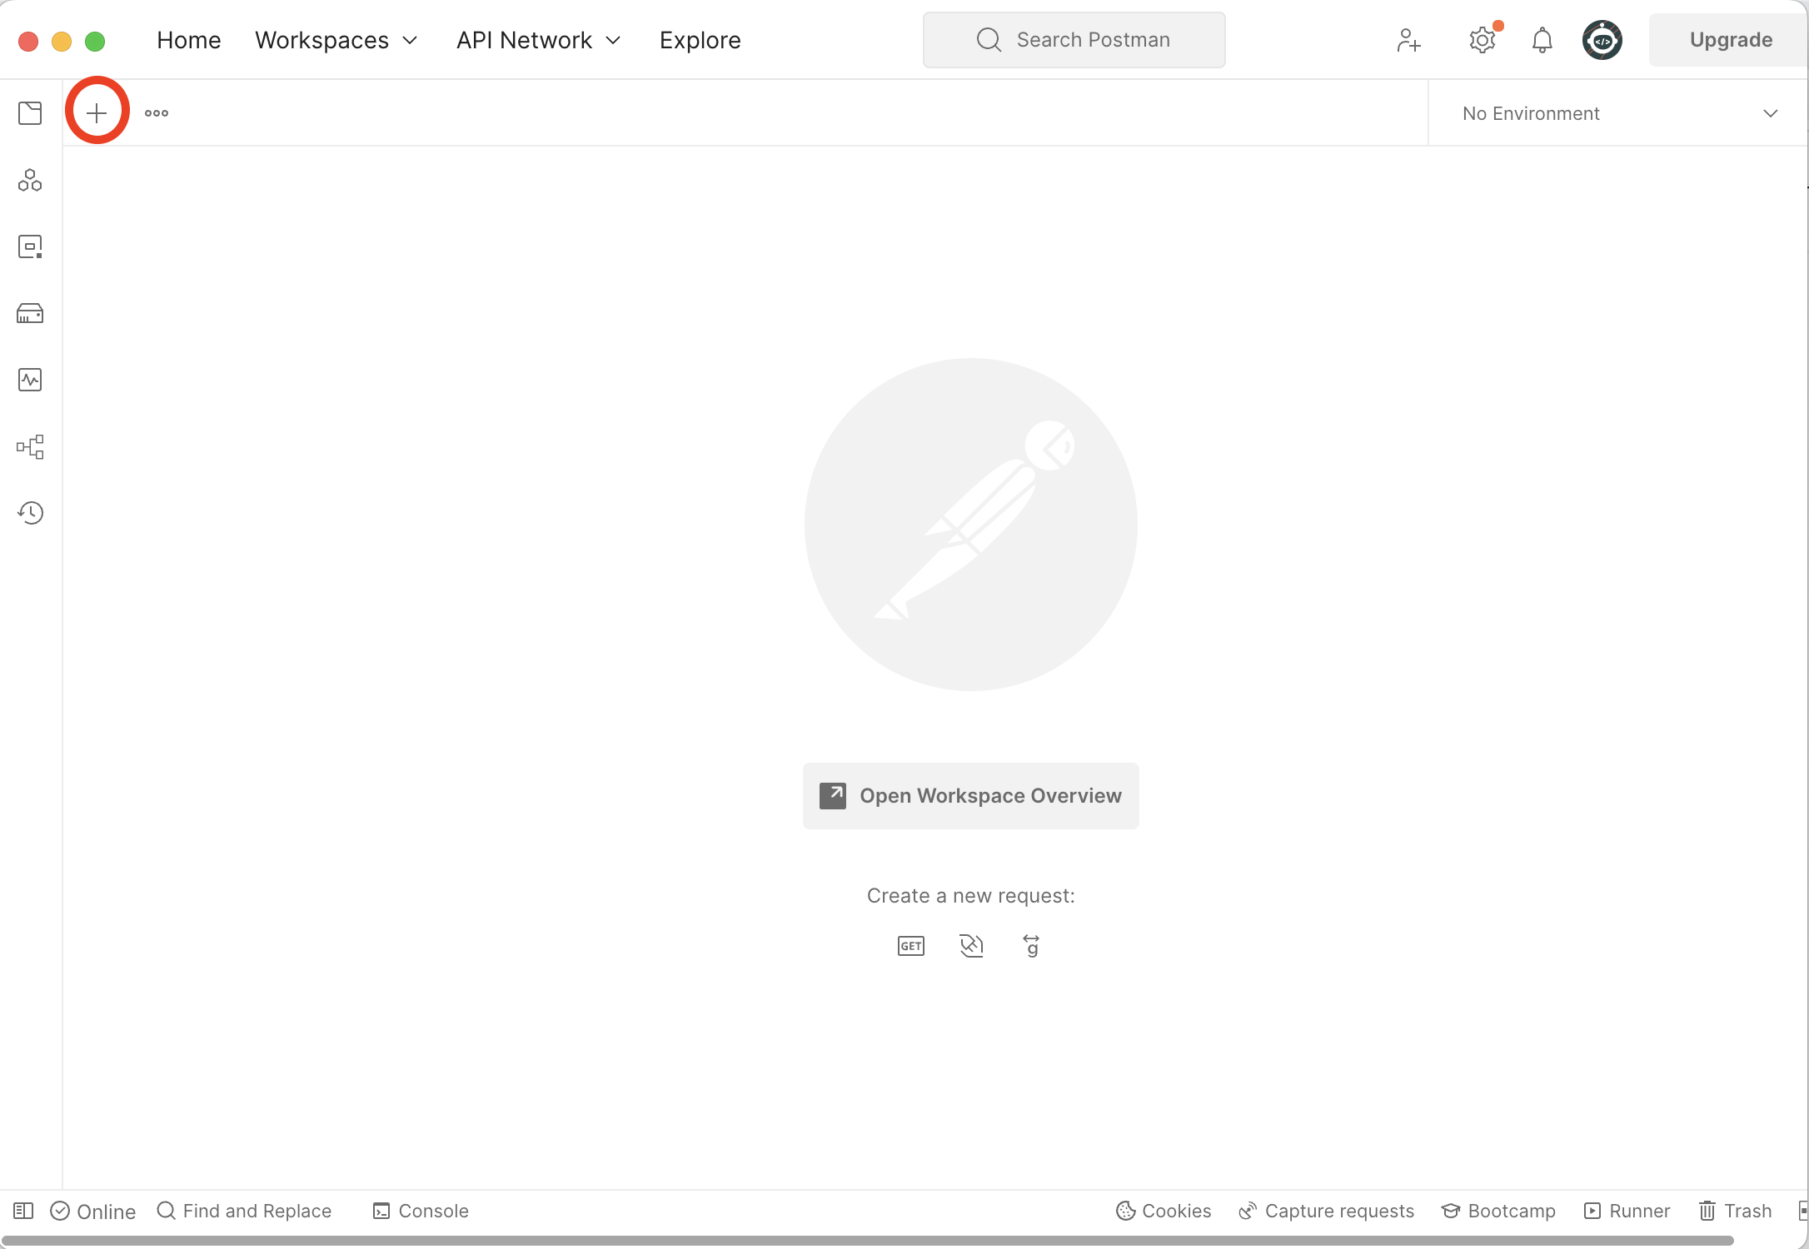Toggle the sidebar visibility in status bar
Screen dimensions: 1809x1249
(23, 1211)
